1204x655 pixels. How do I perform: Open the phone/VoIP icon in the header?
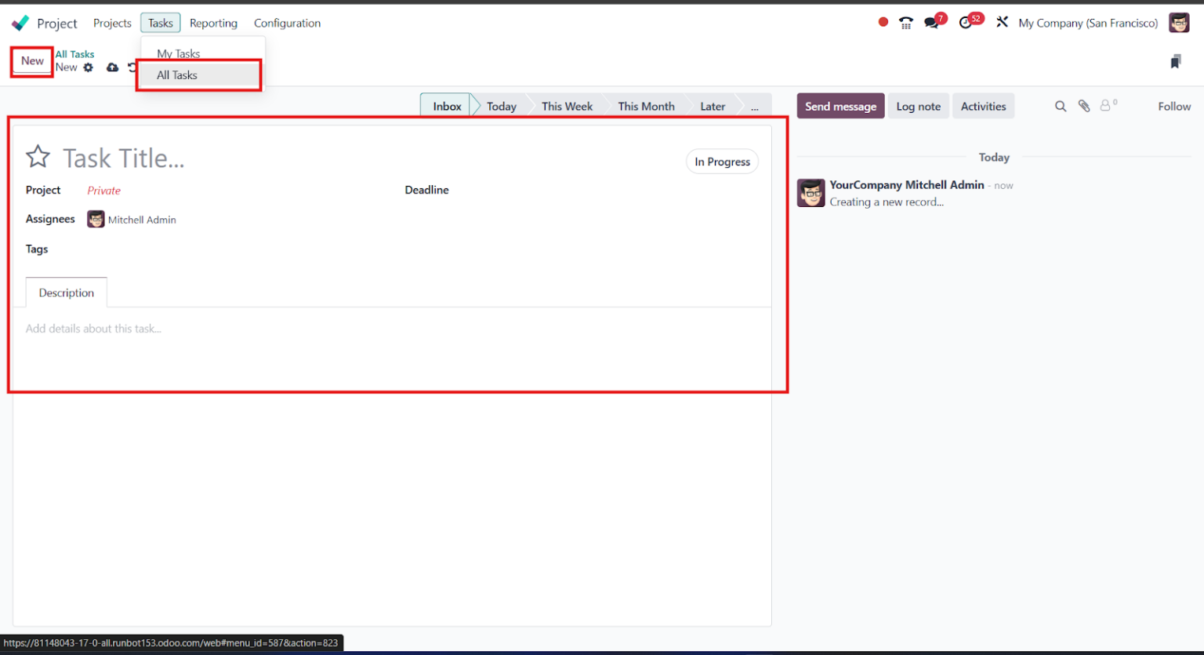coord(905,22)
